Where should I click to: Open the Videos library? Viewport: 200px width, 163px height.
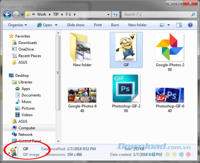[x=27, y=115]
